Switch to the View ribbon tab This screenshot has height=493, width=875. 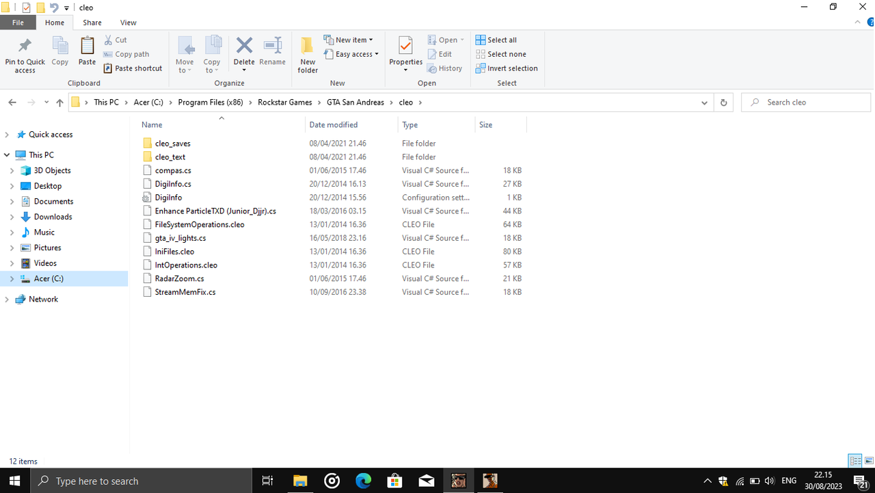coord(129,23)
